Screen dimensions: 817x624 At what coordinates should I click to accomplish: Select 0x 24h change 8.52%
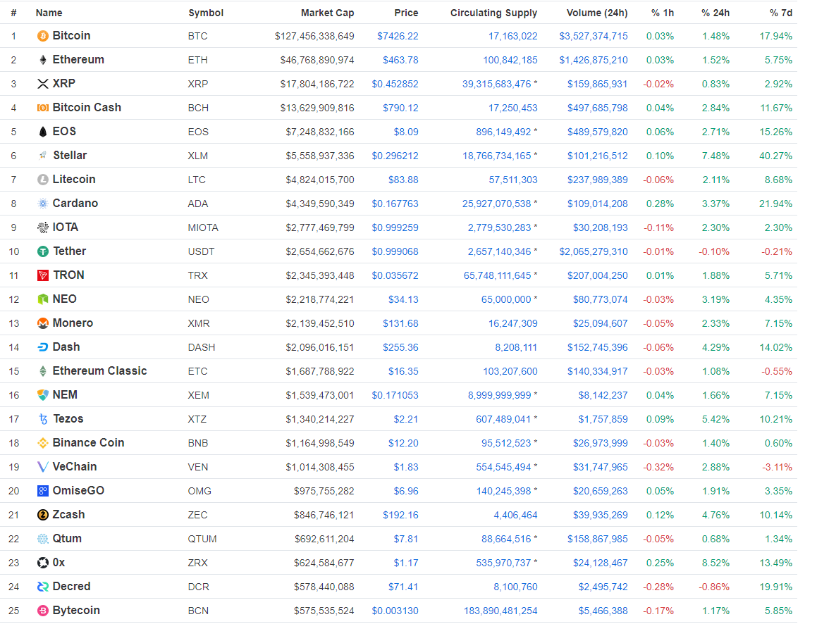point(715,563)
